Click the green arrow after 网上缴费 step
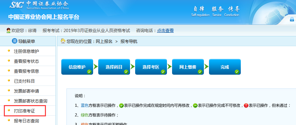This screenshot has height=125, width=296. tap(206, 67)
